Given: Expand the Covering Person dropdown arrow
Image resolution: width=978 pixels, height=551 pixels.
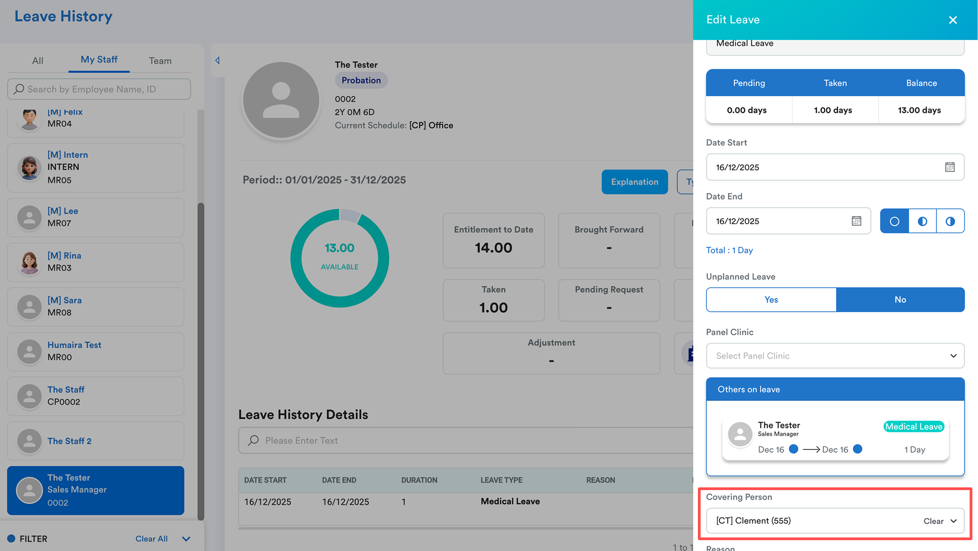Looking at the screenshot, I should click(x=954, y=521).
